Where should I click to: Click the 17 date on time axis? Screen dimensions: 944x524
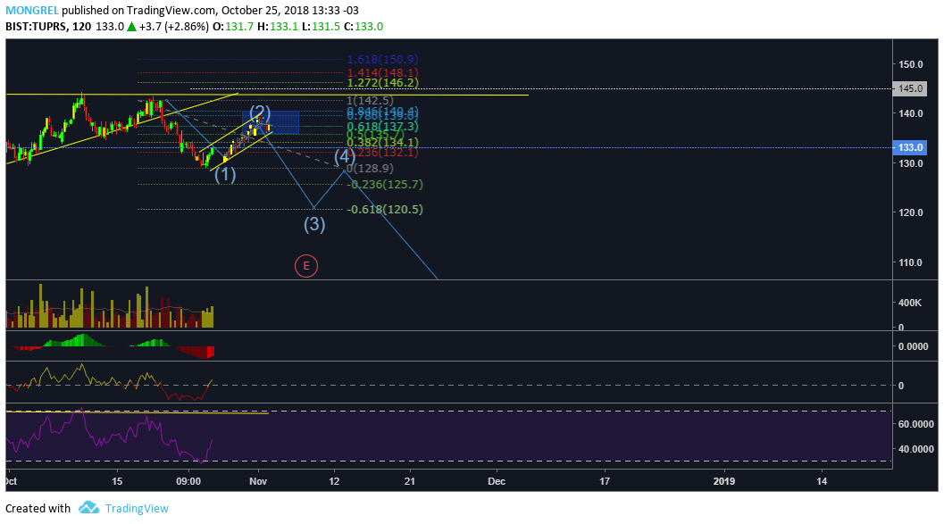click(605, 481)
